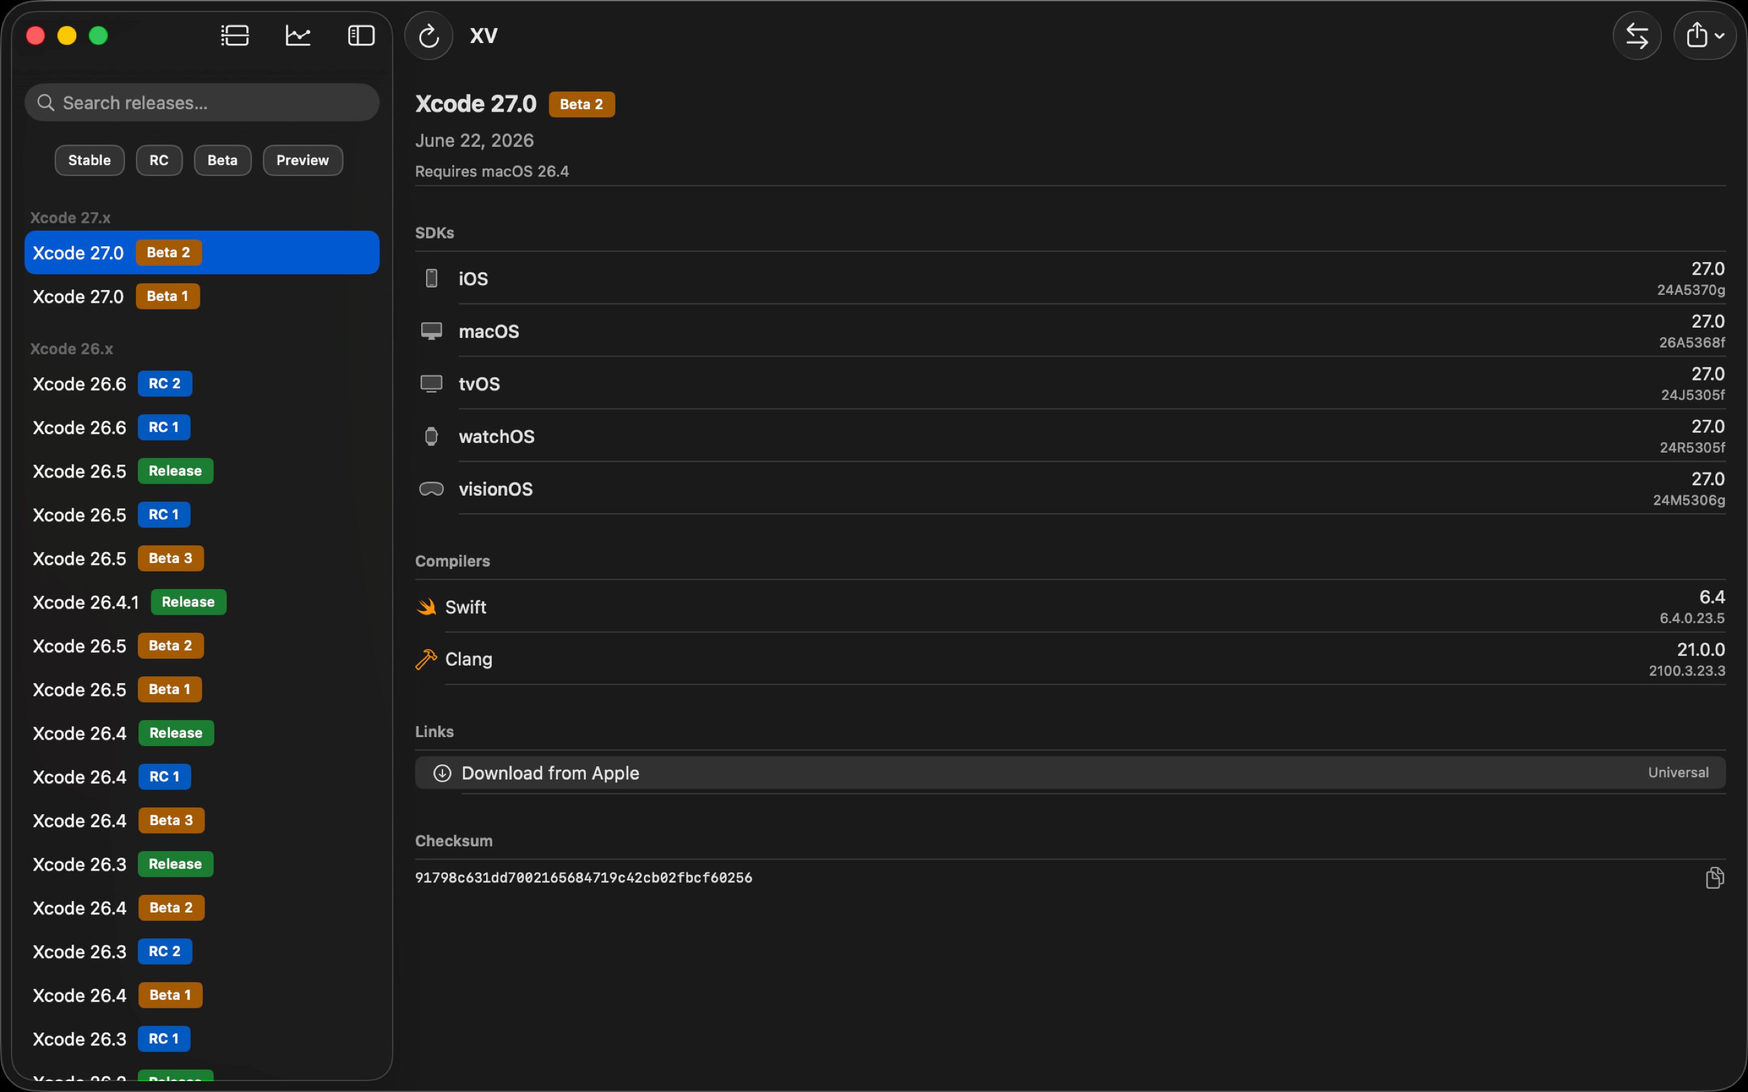Click Swift version build 6.4.0.23.5
This screenshot has height=1092, width=1748.
(x=1692, y=618)
